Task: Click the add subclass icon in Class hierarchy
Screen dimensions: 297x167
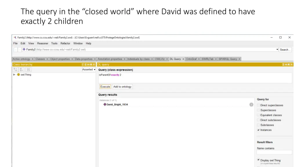Action: 16,70
